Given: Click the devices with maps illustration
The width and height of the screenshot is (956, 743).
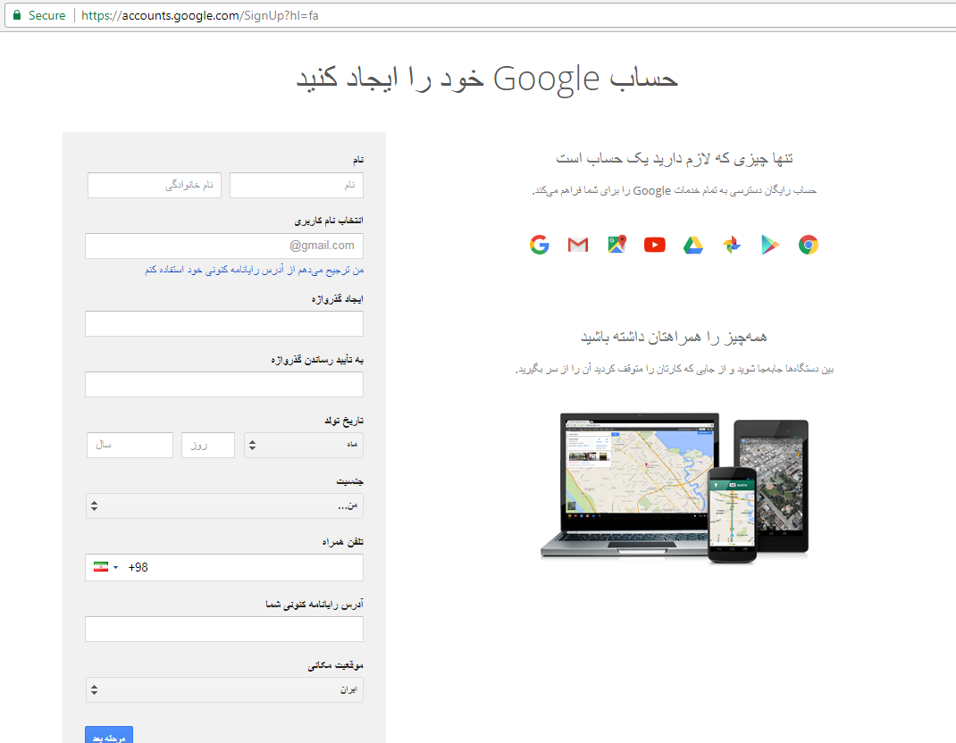Looking at the screenshot, I should click(675, 487).
